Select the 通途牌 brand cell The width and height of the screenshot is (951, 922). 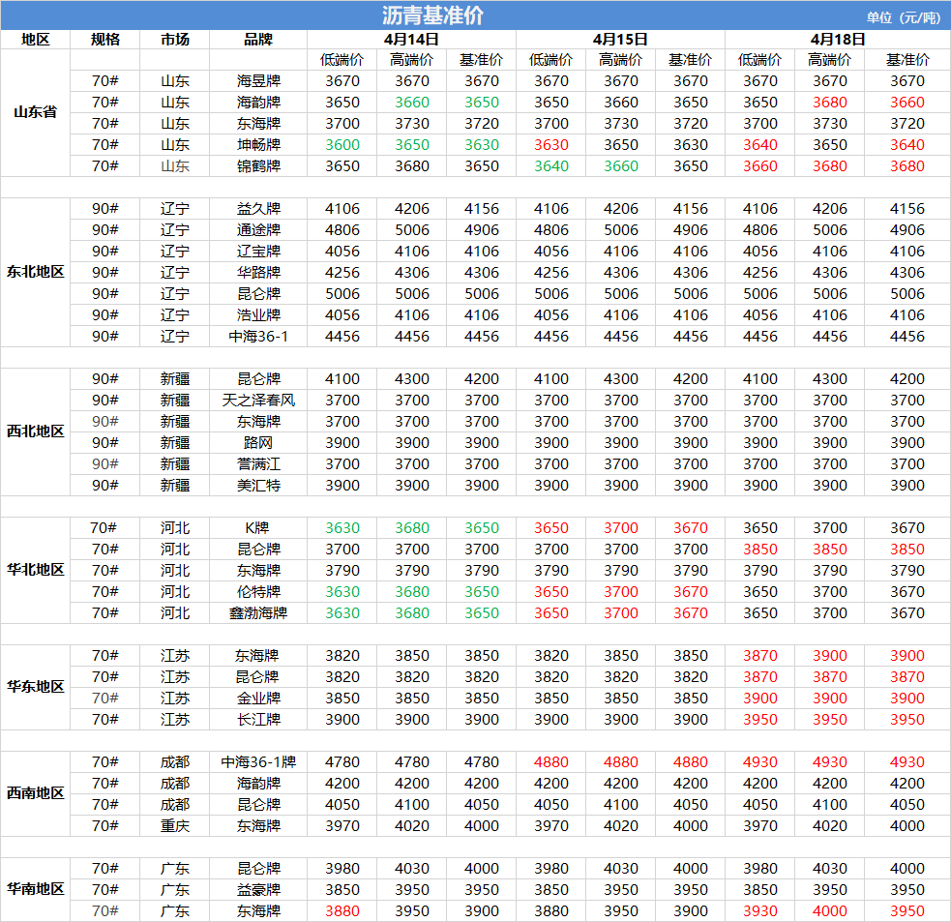click(258, 230)
